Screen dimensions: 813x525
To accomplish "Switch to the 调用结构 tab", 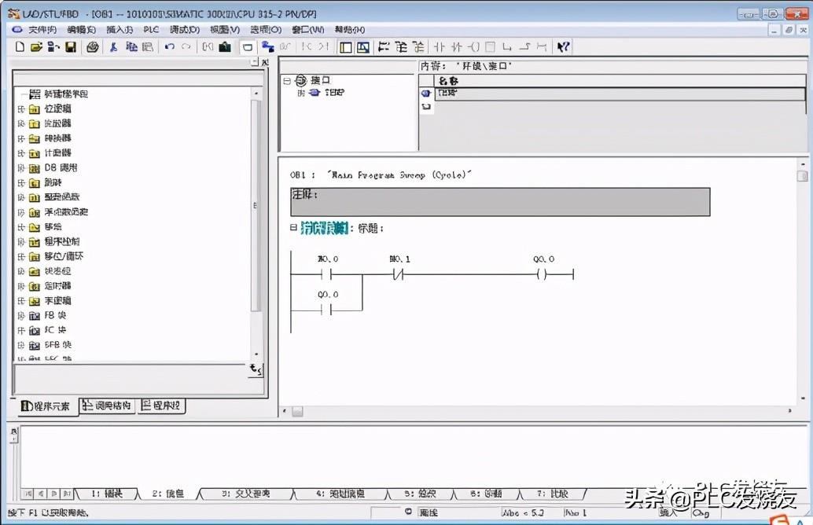I will click(107, 406).
